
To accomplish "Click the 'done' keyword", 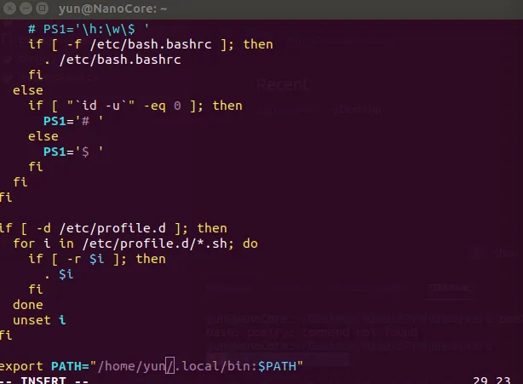I will coord(27,305).
